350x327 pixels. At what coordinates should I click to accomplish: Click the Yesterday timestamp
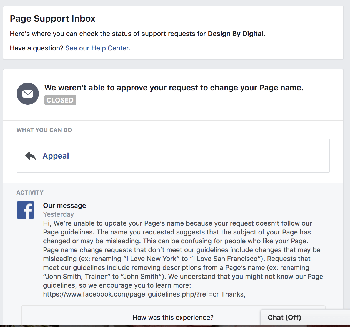[59, 214]
